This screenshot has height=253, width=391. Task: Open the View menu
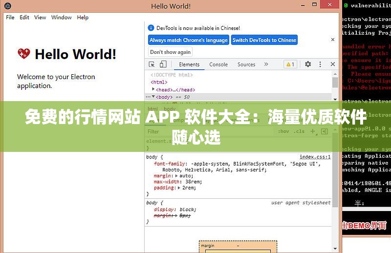(40, 17)
